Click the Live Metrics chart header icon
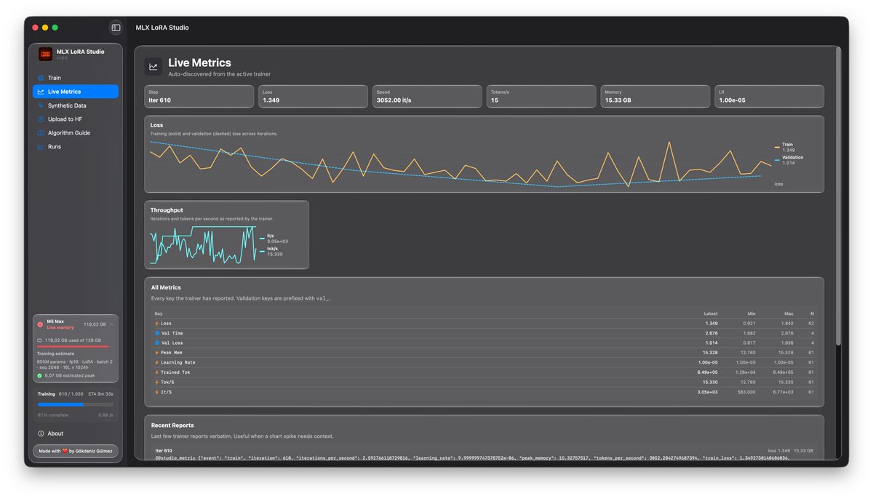The image size is (873, 499). 153,67
